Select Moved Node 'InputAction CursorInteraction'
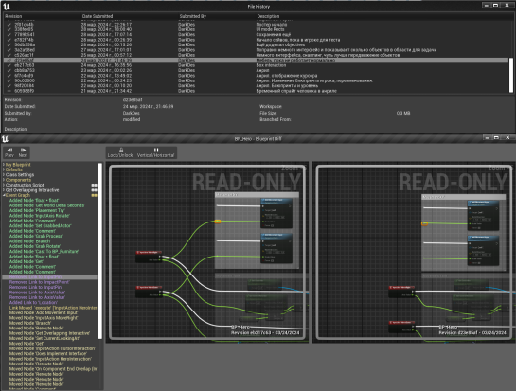 click(52, 349)
